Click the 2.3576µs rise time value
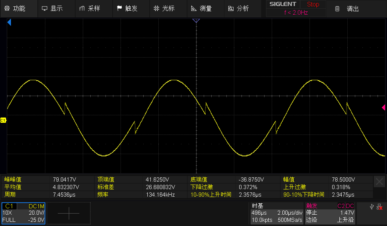Viewport: 387px width, 226px height. click(x=250, y=195)
